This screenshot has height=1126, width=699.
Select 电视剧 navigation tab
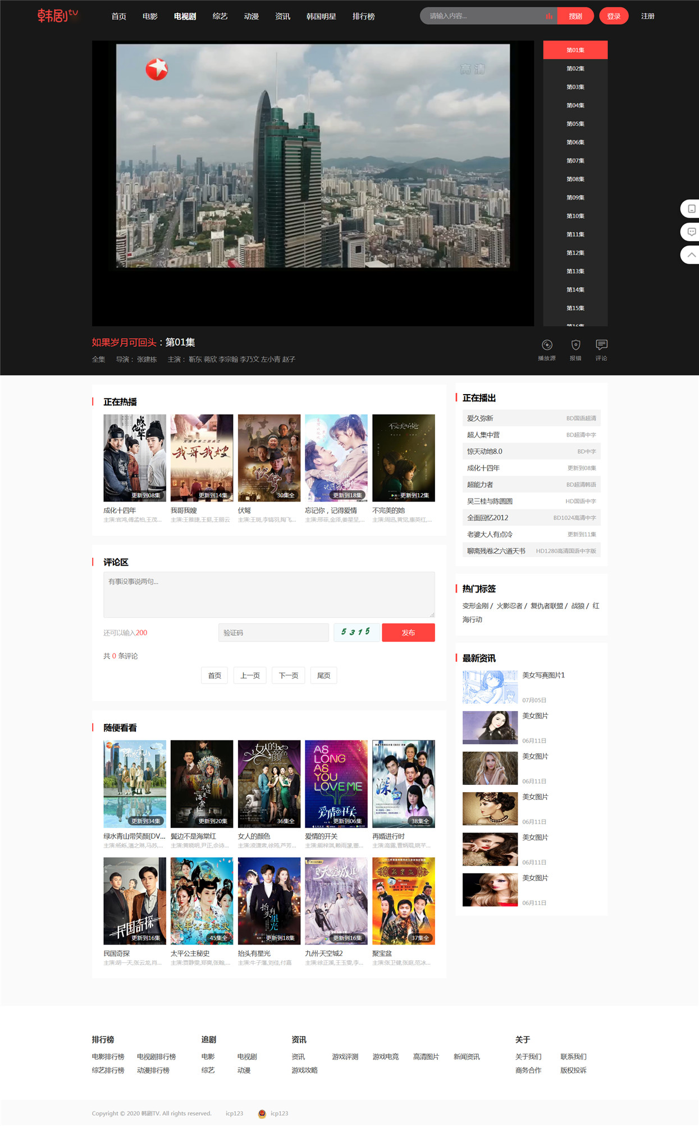(x=185, y=16)
